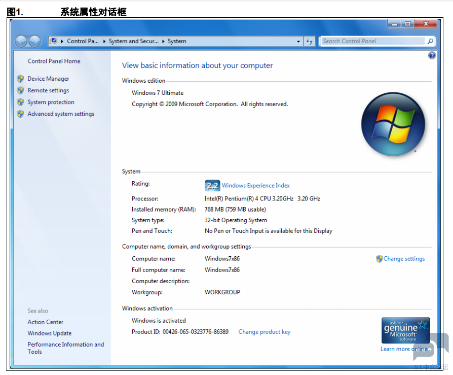Select the System breadcrumb
This screenshot has width=453, height=375.
pyautogui.click(x=177, y=42)
